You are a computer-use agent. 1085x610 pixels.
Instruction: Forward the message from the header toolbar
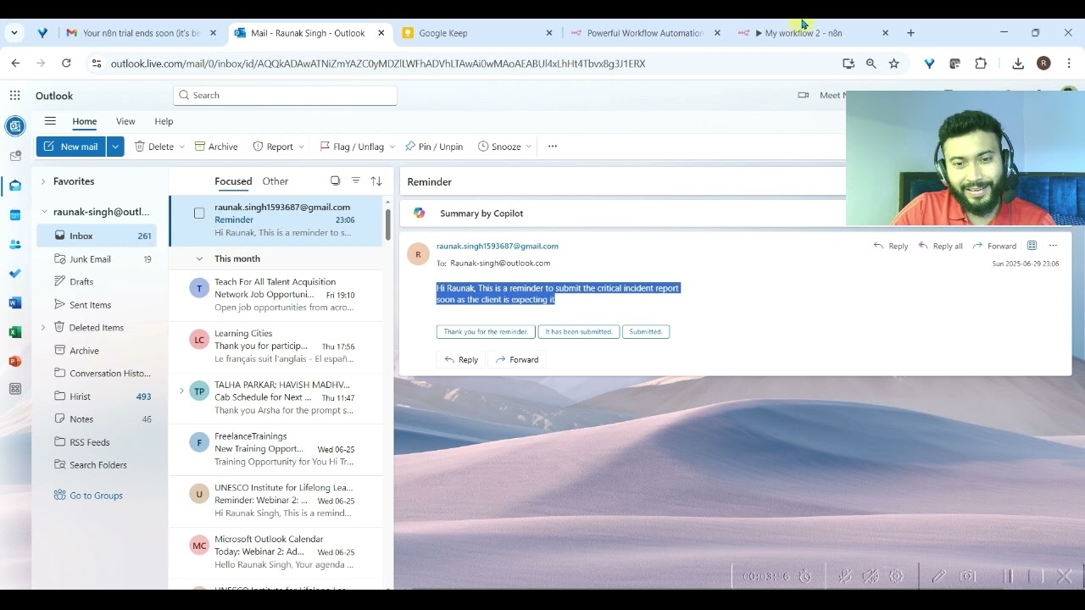coord(994,246)
